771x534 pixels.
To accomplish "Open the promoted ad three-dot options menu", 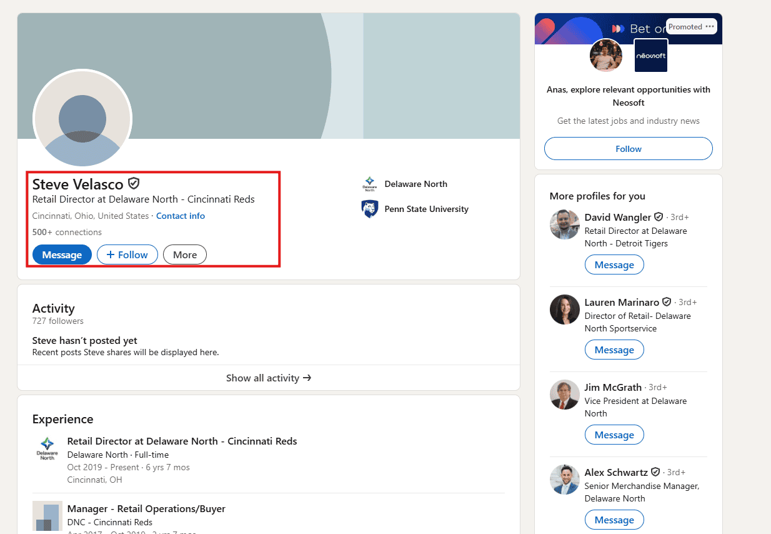I will [710, 26].
